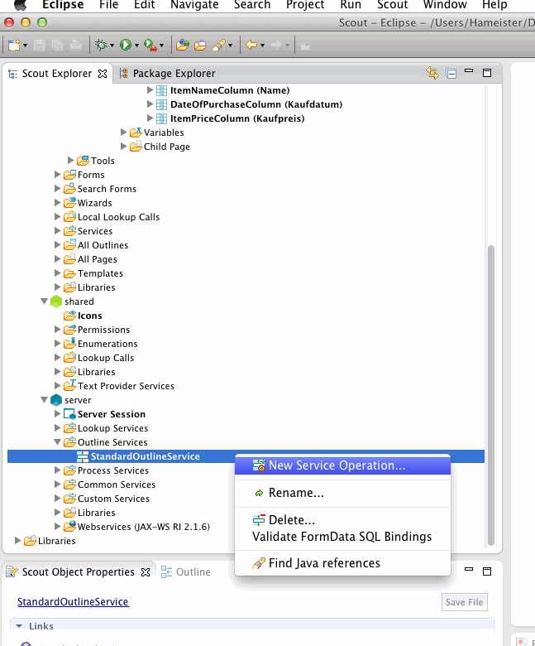This screenshot has height=646, width=535.
Task: Switch to the Outline tab
Action: click(x=193, y=571)
